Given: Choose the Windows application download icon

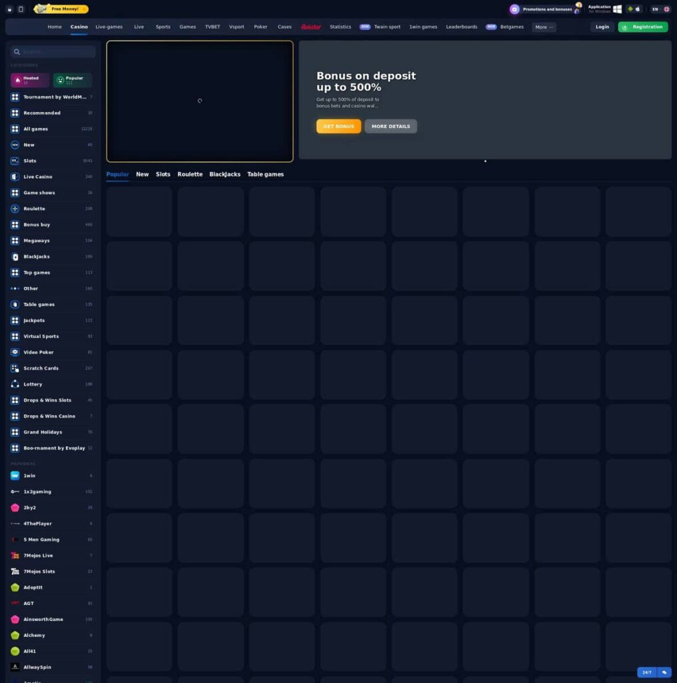Looking at the screenshot, I should (618, 9).
